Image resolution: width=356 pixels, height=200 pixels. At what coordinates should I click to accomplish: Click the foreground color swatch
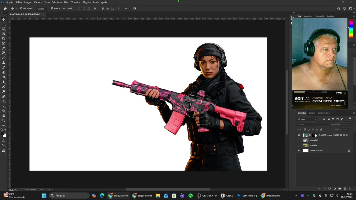3,134
